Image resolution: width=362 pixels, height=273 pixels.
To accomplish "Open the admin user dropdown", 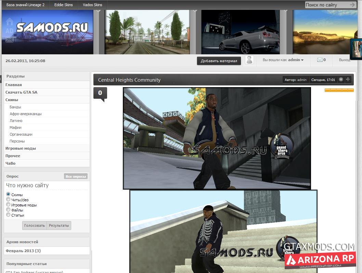I will (295, 60).
